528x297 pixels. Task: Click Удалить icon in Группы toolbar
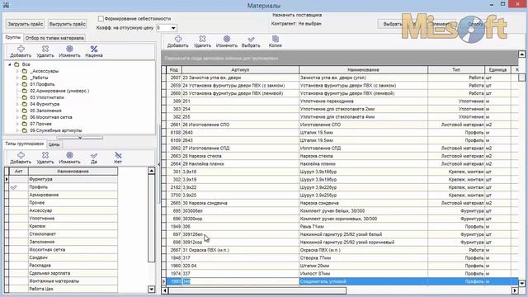pos(45,49)
